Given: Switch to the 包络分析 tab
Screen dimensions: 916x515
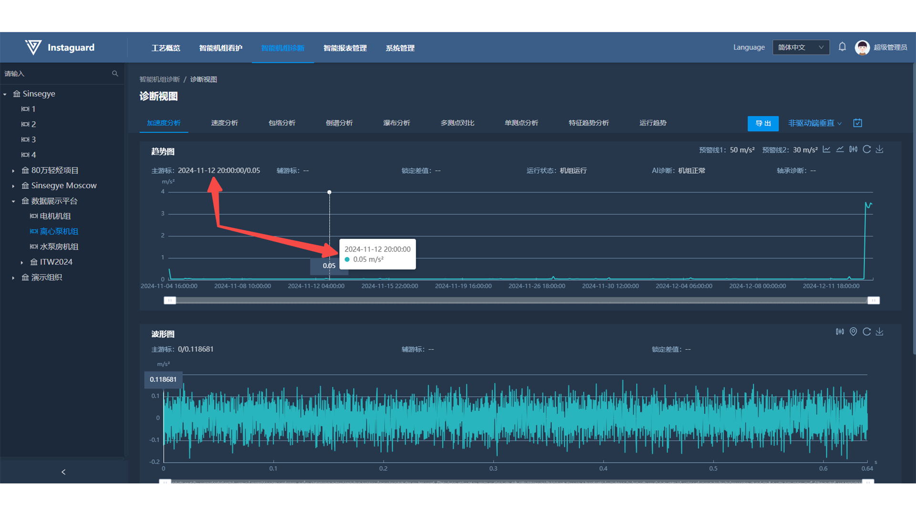Looking at the screenshot, I should coord(282,123).
